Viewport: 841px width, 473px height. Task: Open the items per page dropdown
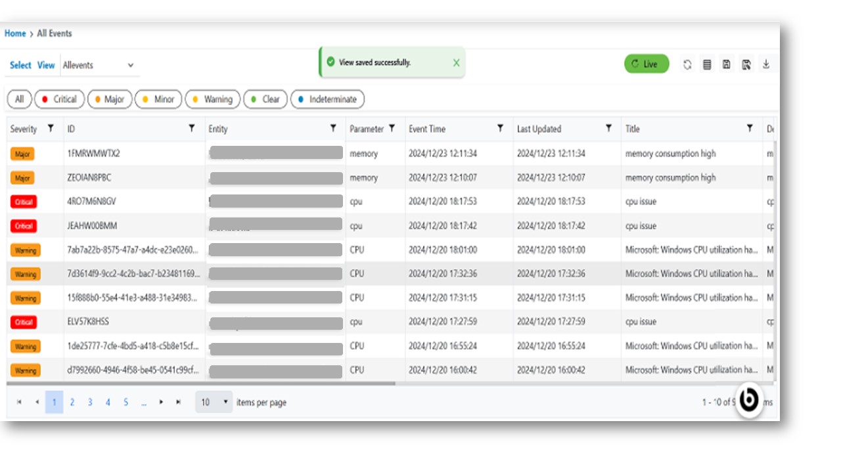tap(214, 402)
